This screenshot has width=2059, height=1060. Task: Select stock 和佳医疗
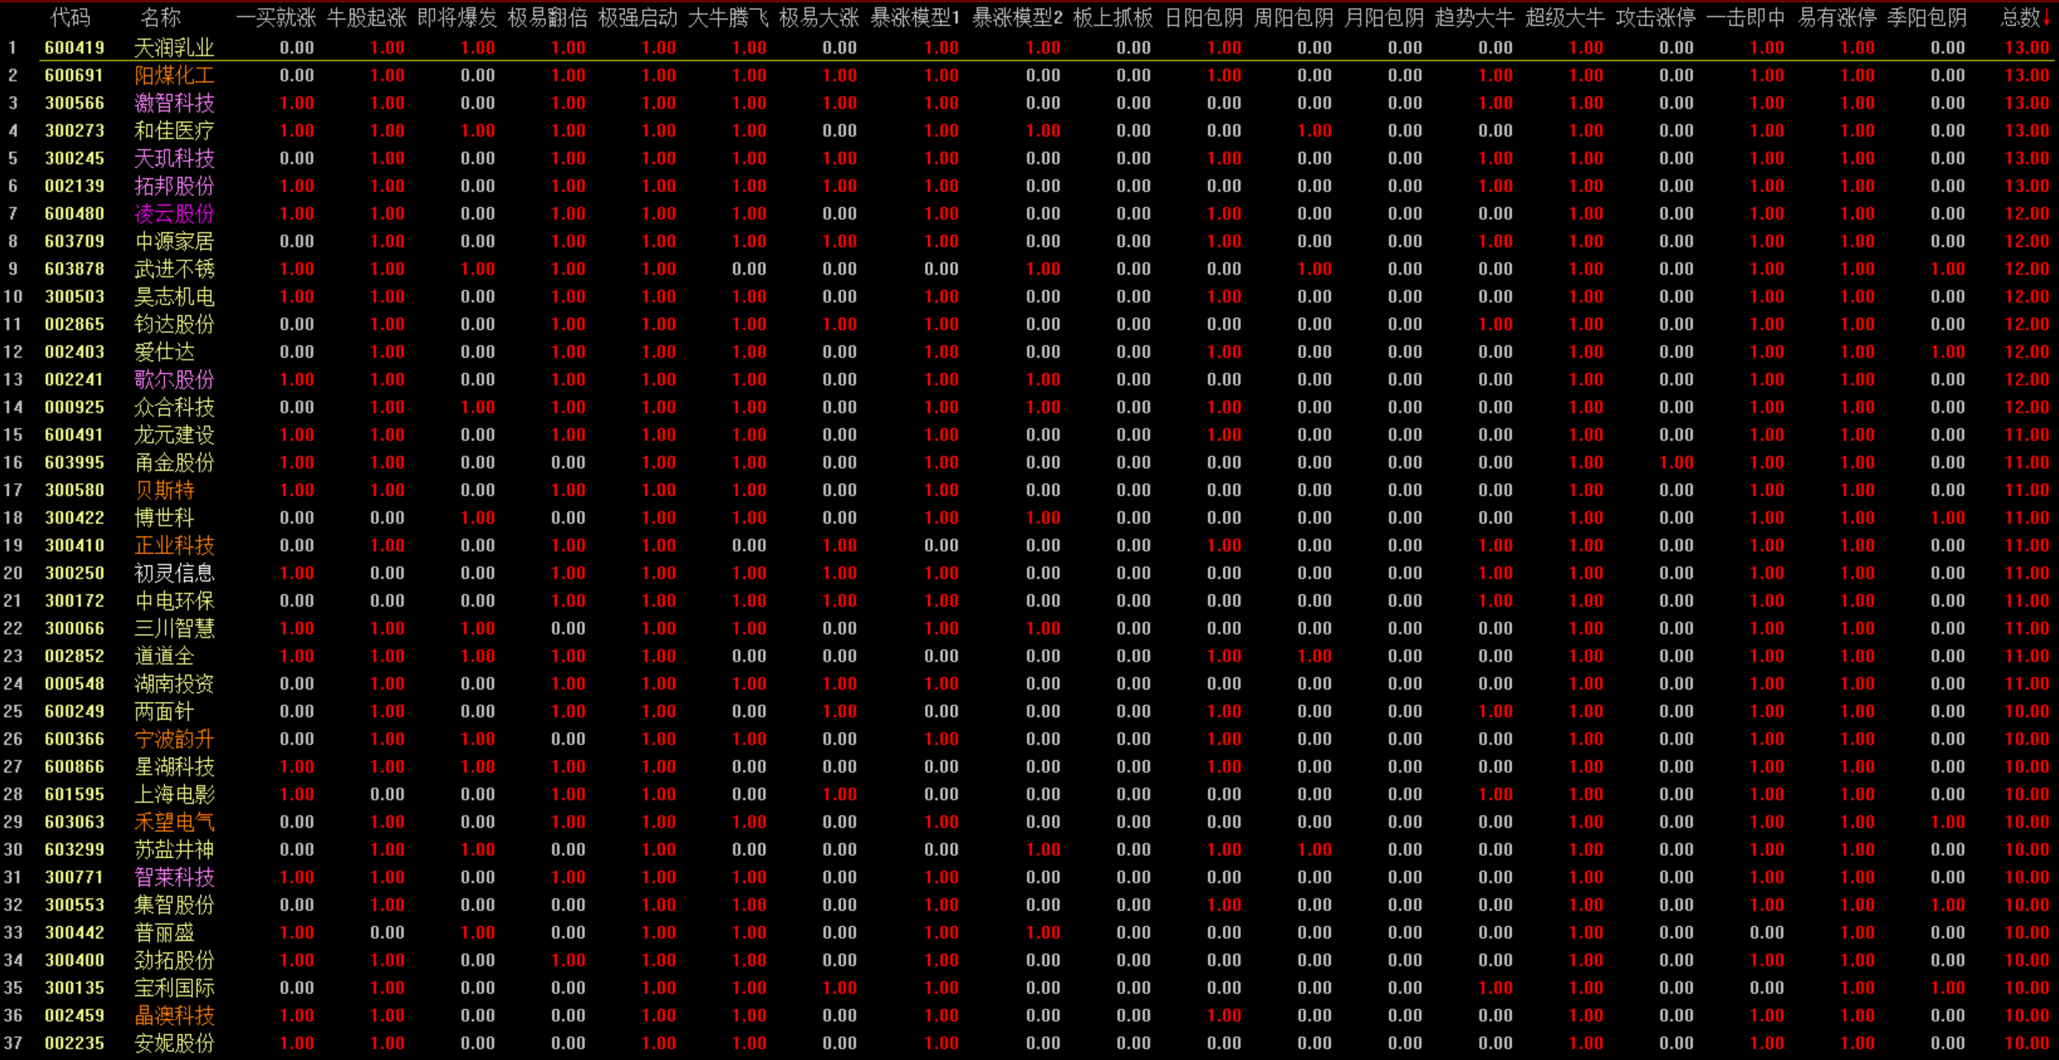[x=174, y=131]
